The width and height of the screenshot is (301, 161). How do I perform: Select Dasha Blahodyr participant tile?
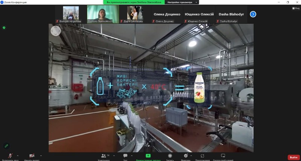[x=231, y=14]
